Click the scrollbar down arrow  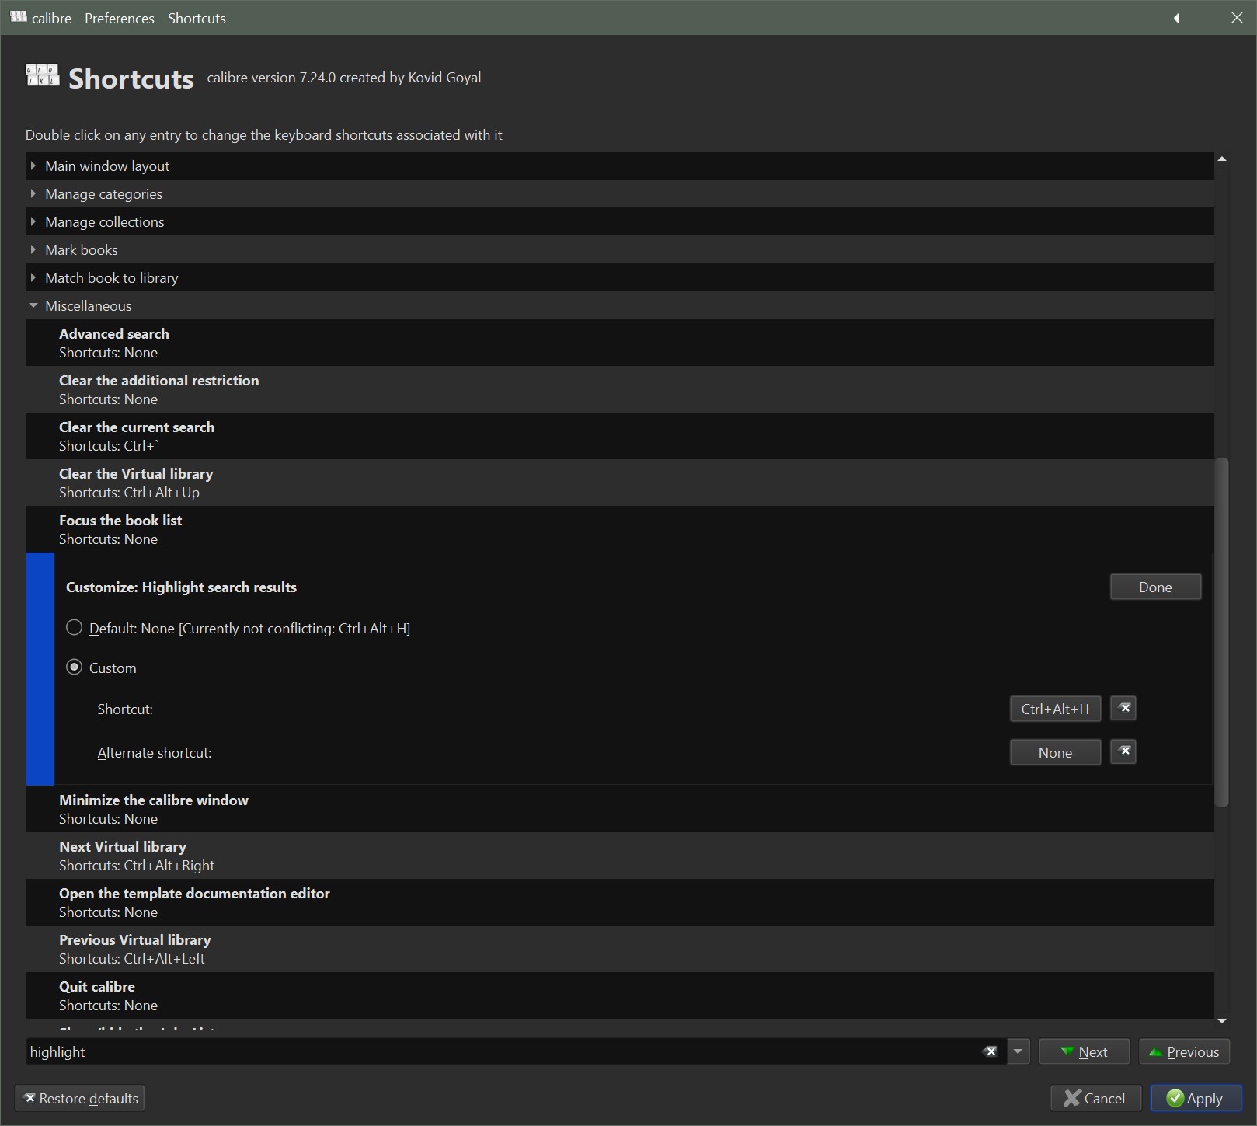click(1222, 1021)
